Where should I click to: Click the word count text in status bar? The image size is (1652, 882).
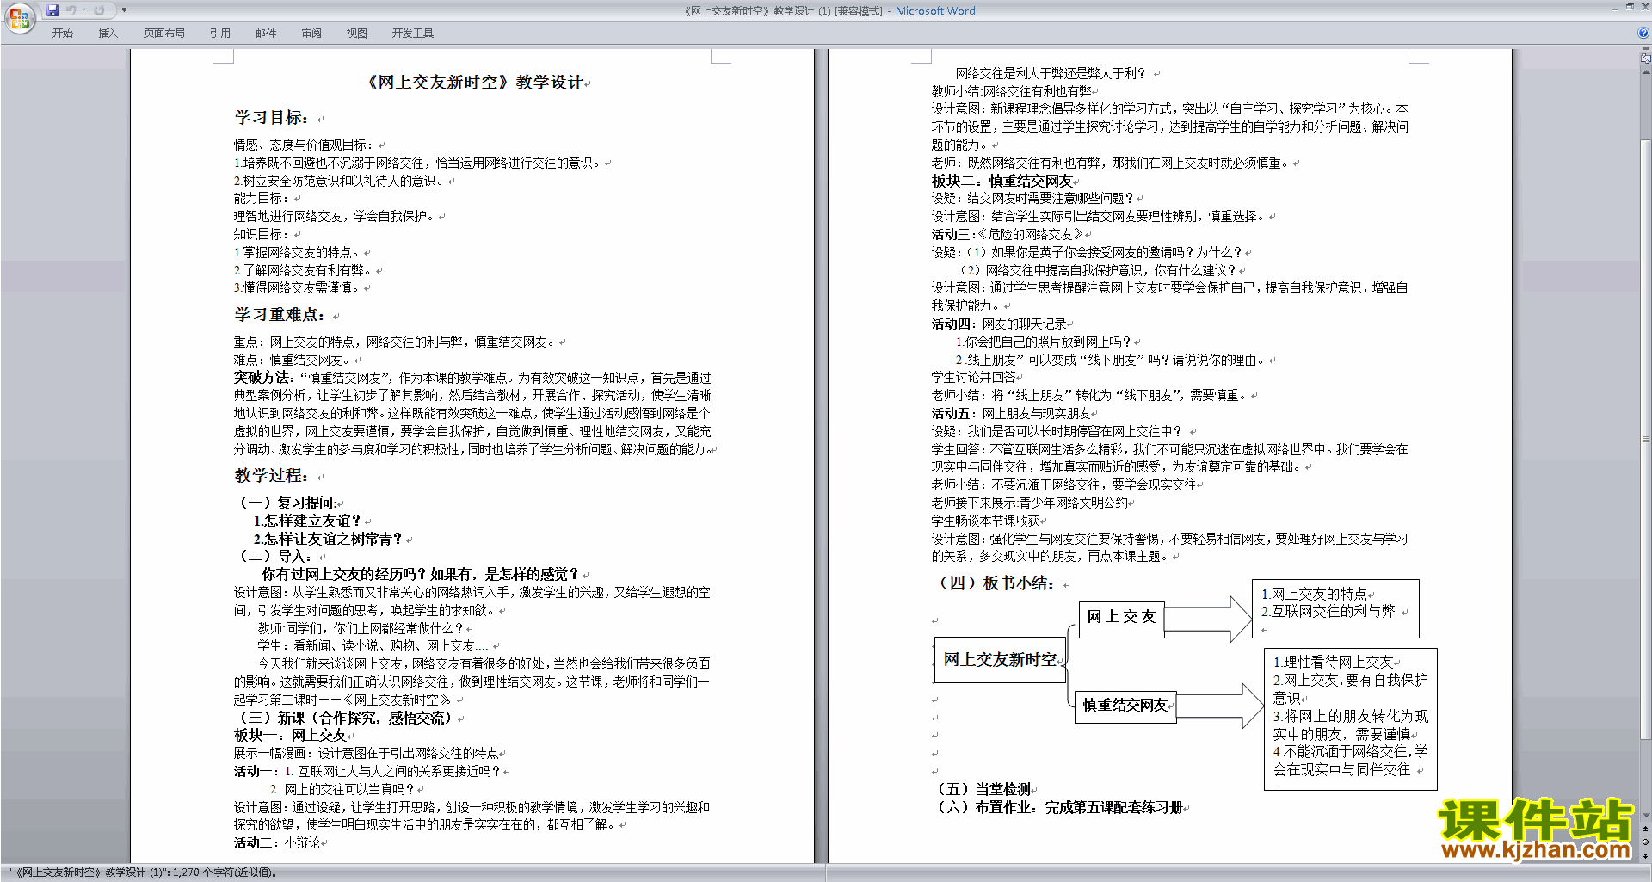pyautogui.click(x=144, y=873)
